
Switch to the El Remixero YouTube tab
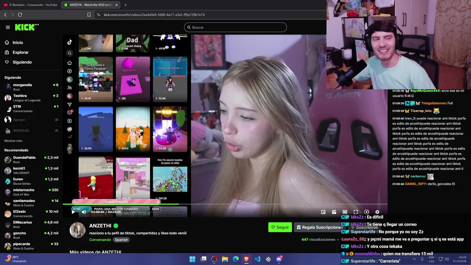30,5
